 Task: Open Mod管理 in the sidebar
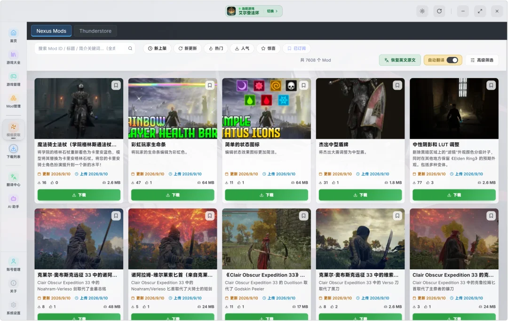tap(13, 101)
